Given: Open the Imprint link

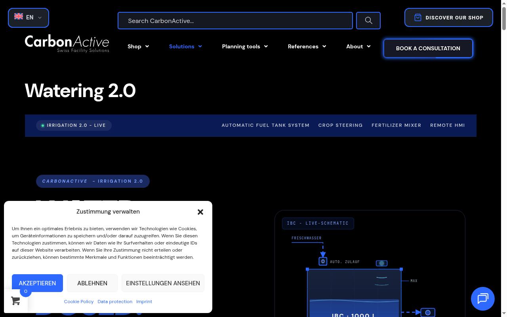Looking at the screenshot, I should coord(144,302).
